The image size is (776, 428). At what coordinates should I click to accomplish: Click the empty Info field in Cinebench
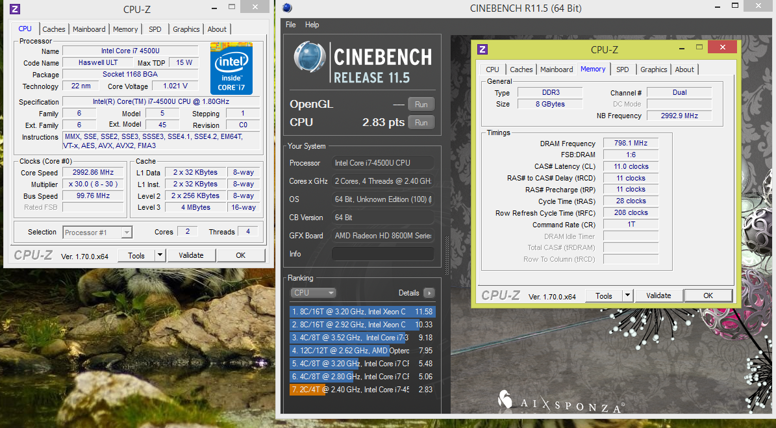pos(382,254)
